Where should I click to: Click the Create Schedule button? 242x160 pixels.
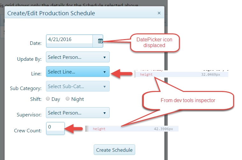coord(114,150)
